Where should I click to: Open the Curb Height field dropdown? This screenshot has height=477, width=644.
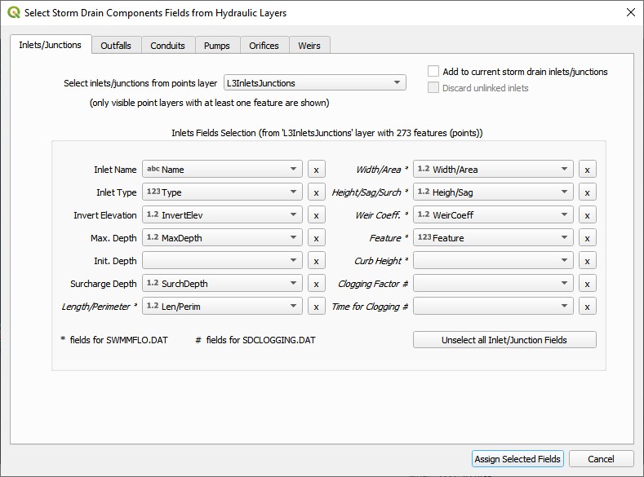(x=493, y=261)
